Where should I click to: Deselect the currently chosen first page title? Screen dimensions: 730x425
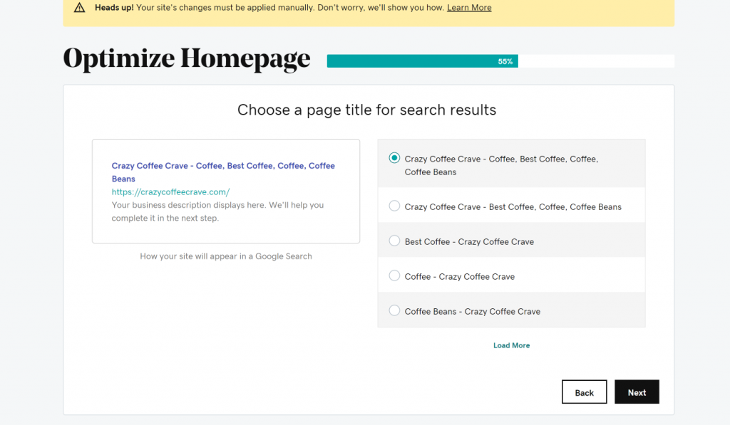coord(394,158)
